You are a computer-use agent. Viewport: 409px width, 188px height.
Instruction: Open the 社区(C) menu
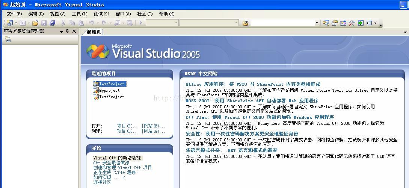point(145,14)
